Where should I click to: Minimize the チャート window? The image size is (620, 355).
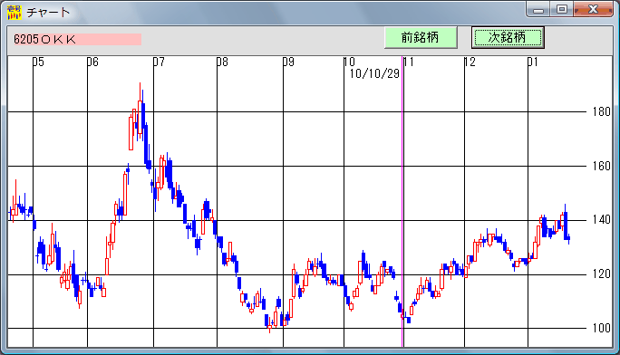click(538, 9)
